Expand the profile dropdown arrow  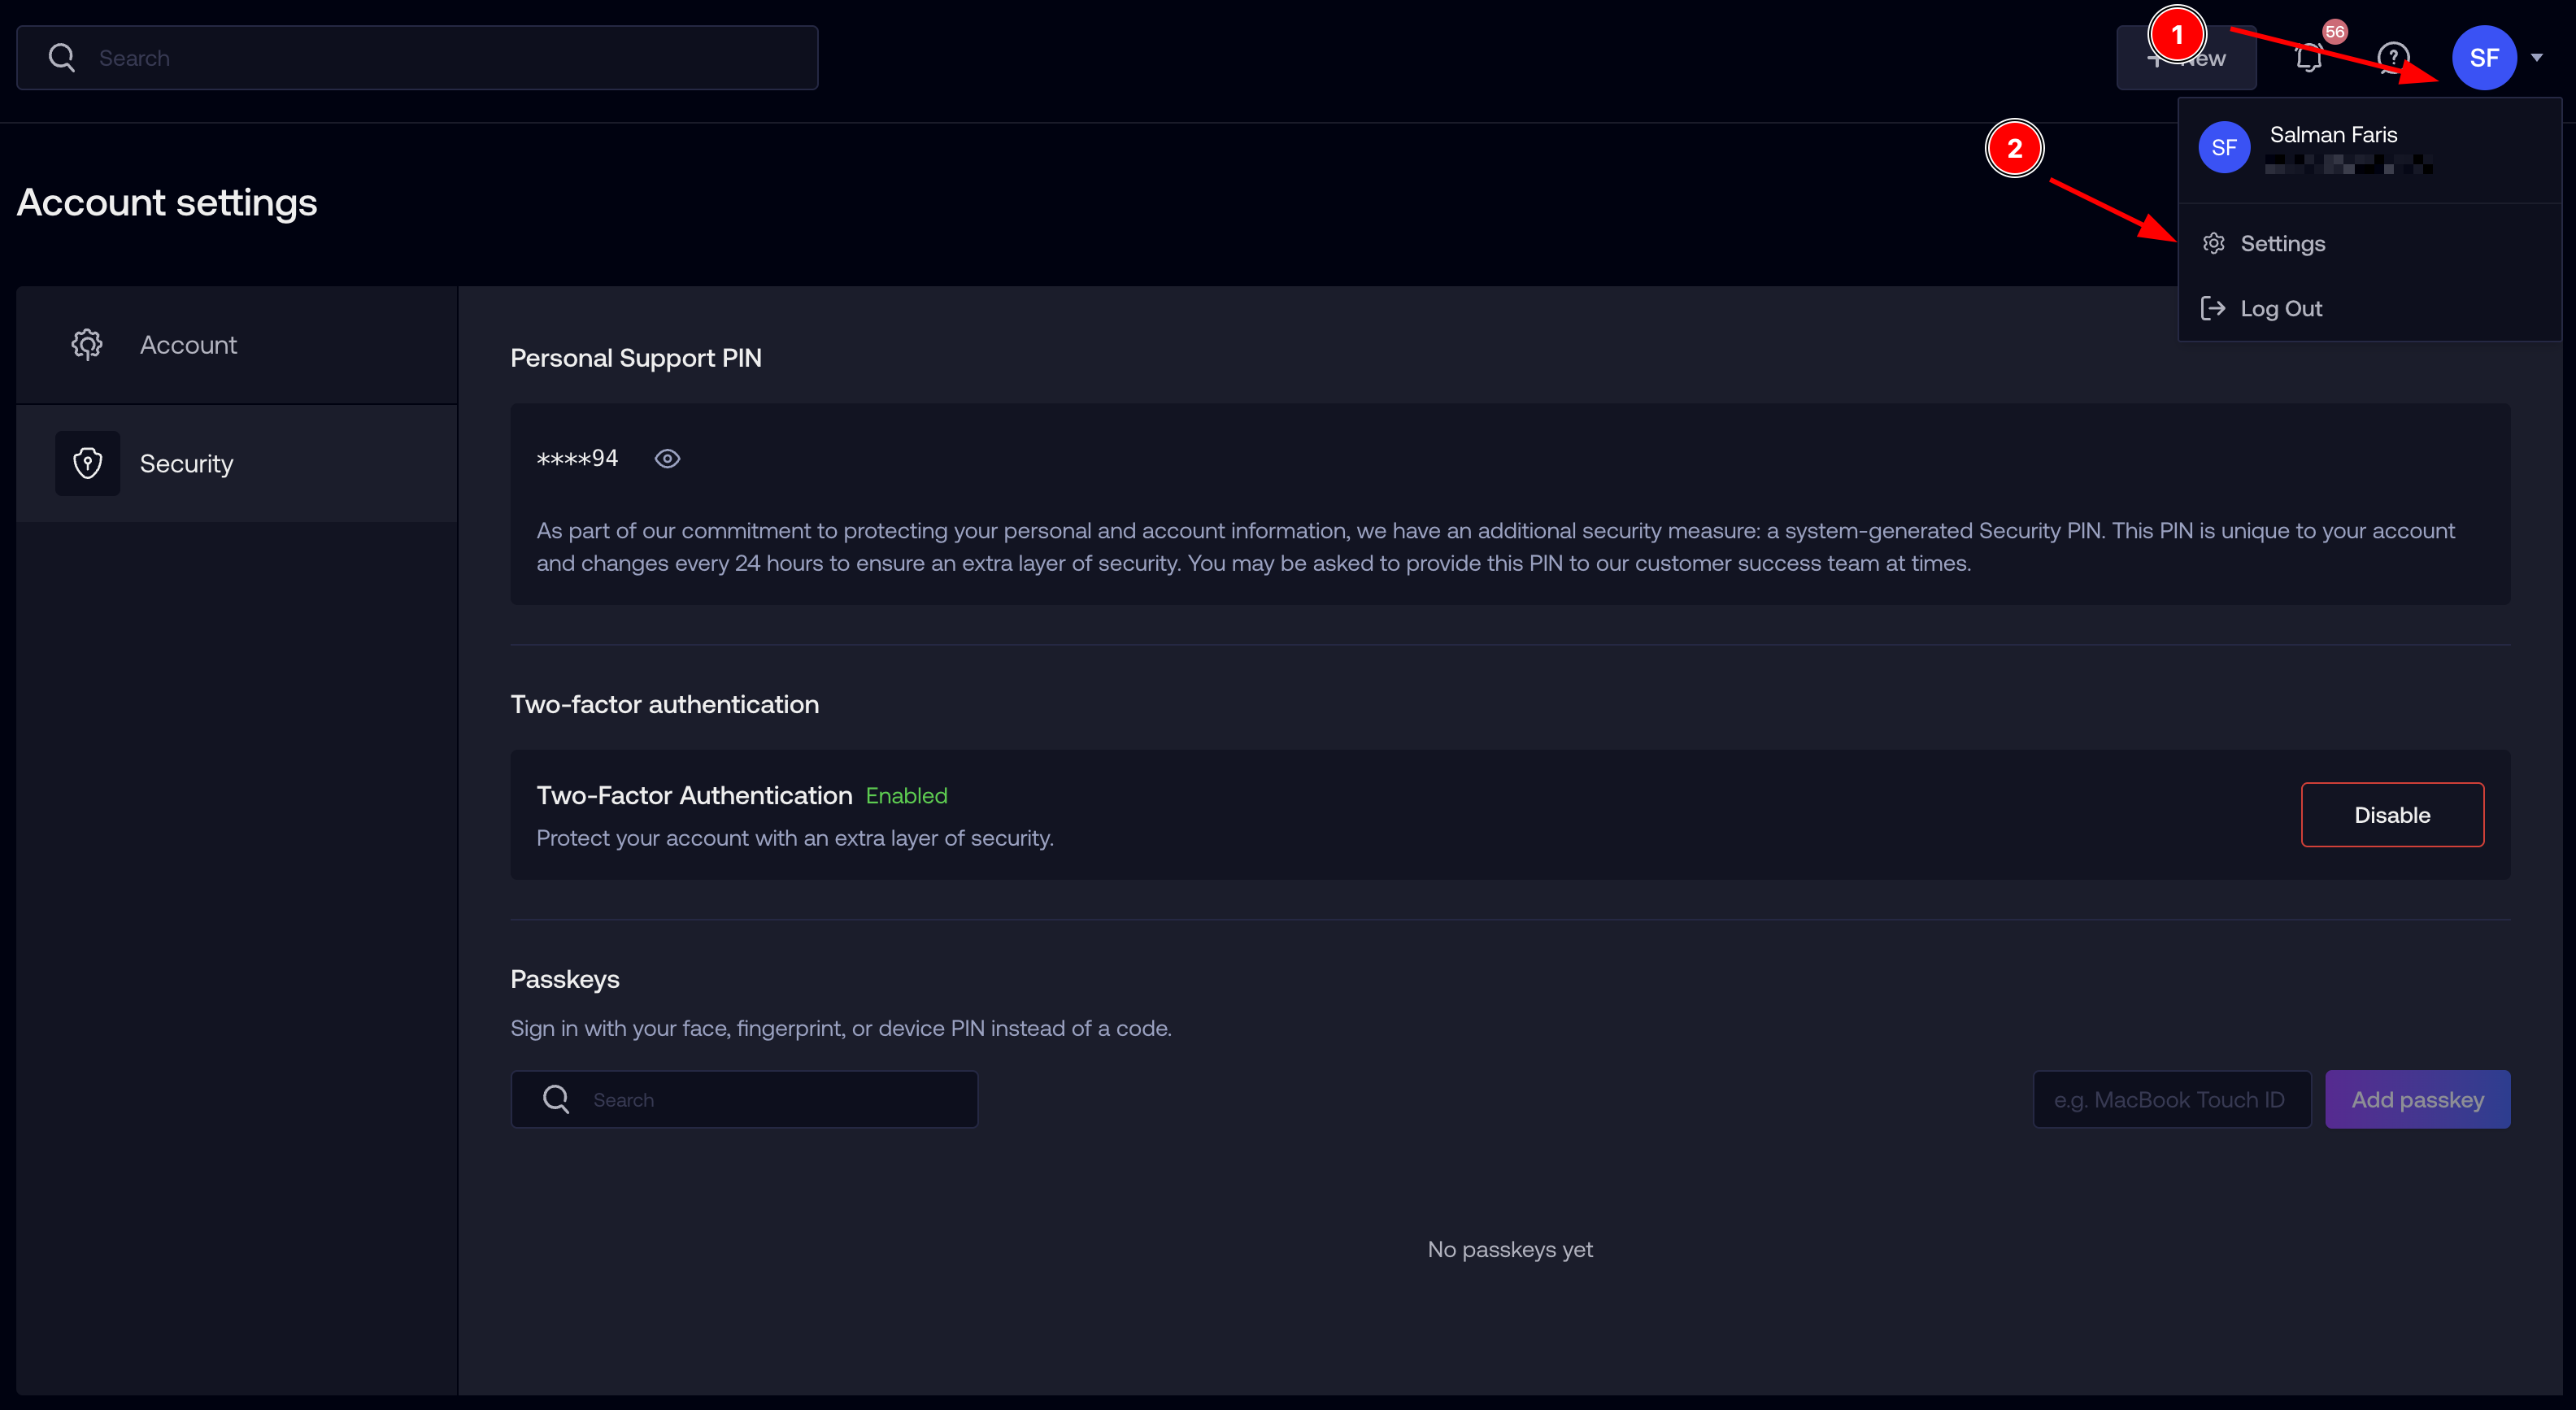[x=2537, y=58]
